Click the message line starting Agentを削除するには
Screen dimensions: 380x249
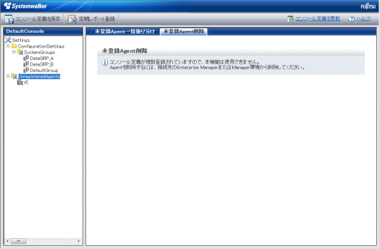(x=207, y=68)
